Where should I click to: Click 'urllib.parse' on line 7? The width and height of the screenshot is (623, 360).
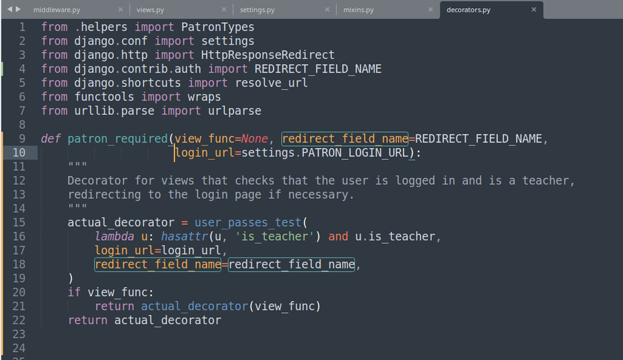coord(114,111)
